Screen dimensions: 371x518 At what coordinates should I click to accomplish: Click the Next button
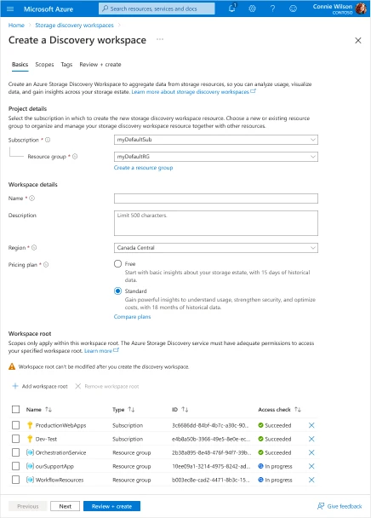65,506
